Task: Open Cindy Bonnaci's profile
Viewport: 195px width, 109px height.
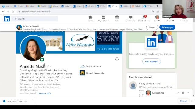Action: click(x=147, y=84)
